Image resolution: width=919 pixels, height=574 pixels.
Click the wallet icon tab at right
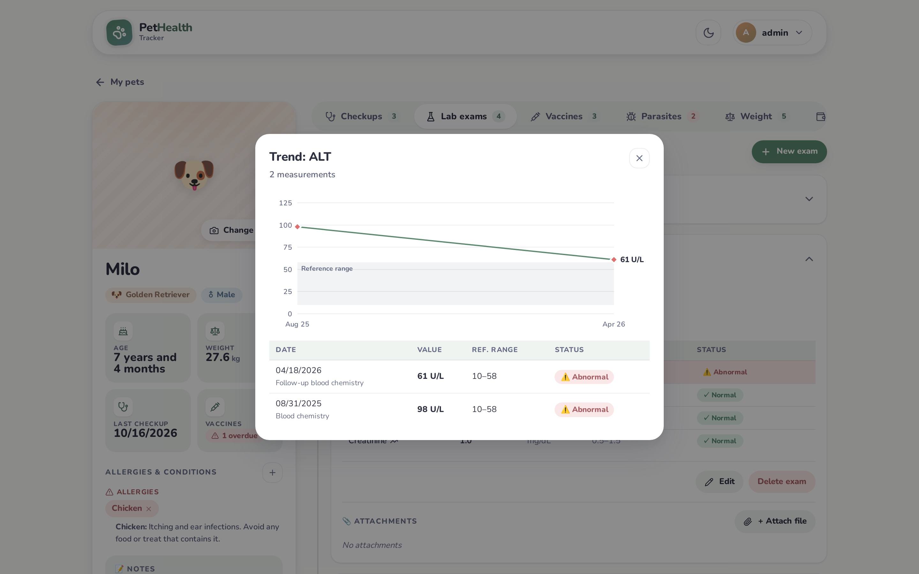[x=820, y=116]
